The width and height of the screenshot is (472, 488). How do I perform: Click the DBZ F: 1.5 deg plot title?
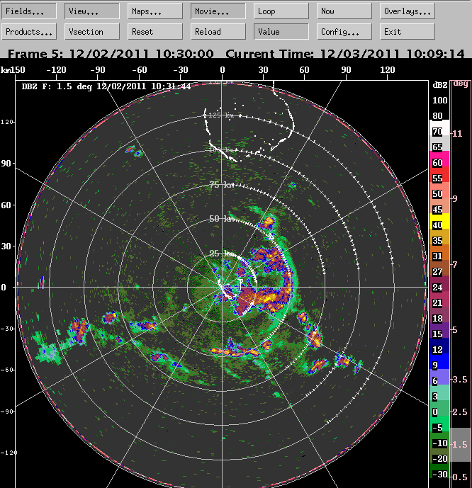coord(106,86)
